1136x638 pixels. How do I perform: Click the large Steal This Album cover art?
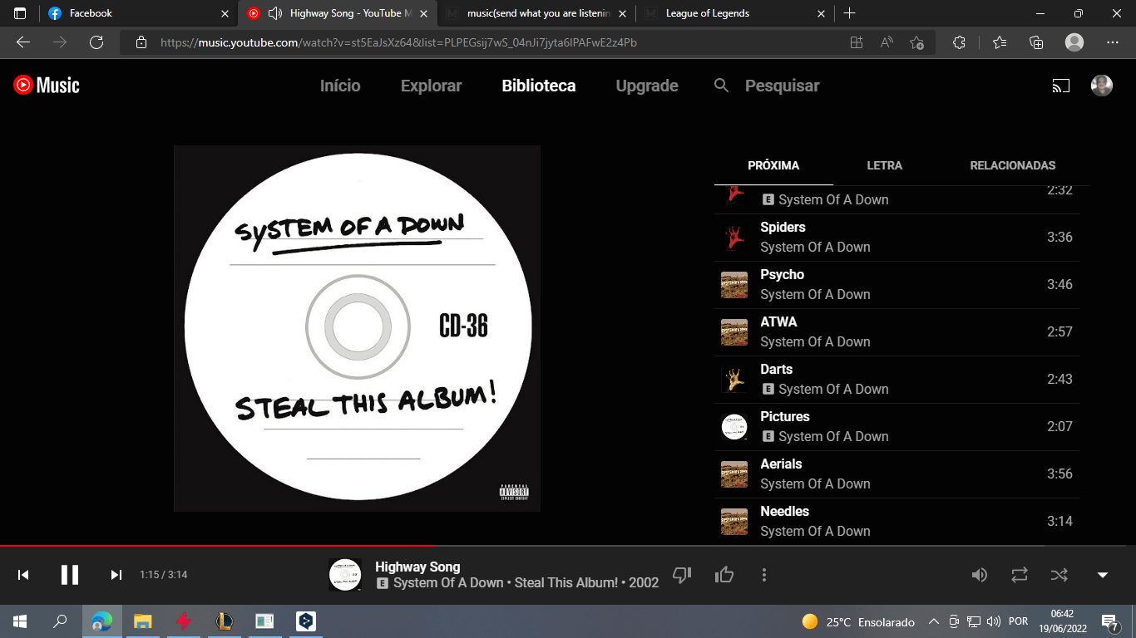[x=357, y=328]
